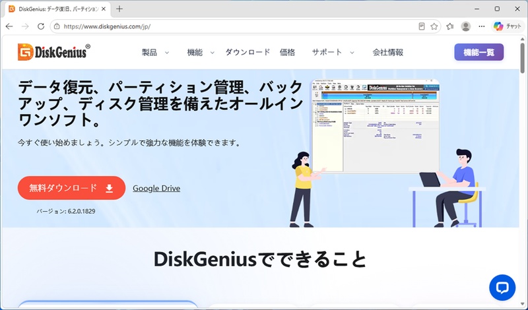Open Copilot チャット button

click(508, 26)
